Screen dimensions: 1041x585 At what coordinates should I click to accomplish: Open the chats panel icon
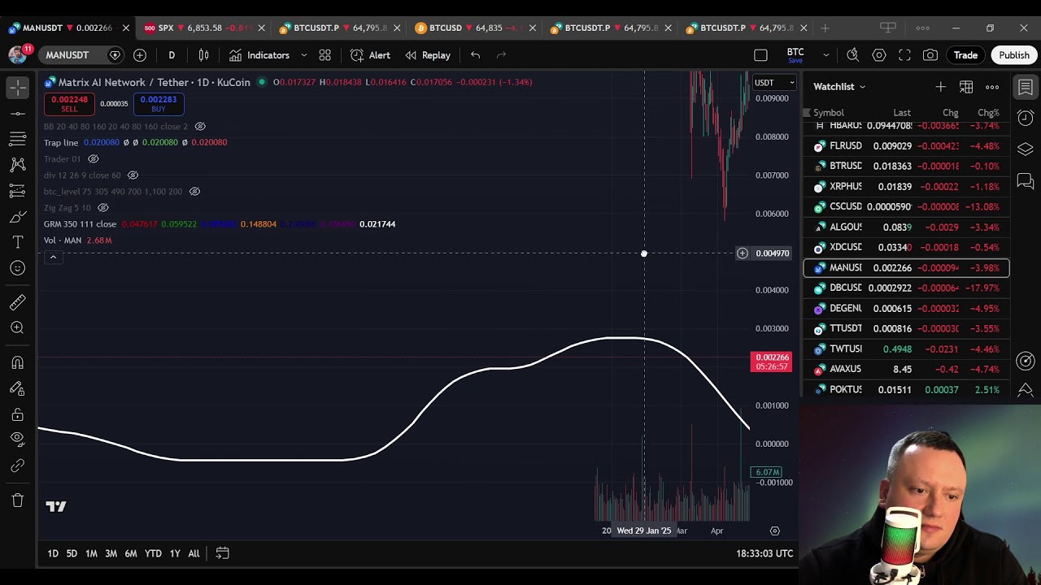click(1026, 180)
